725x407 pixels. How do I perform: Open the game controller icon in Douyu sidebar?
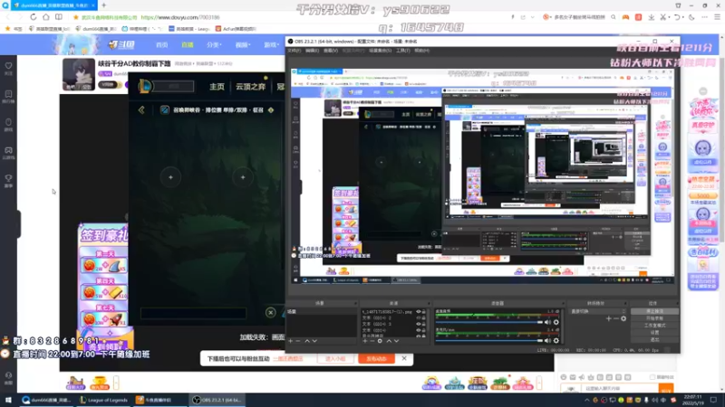(8, 152)
